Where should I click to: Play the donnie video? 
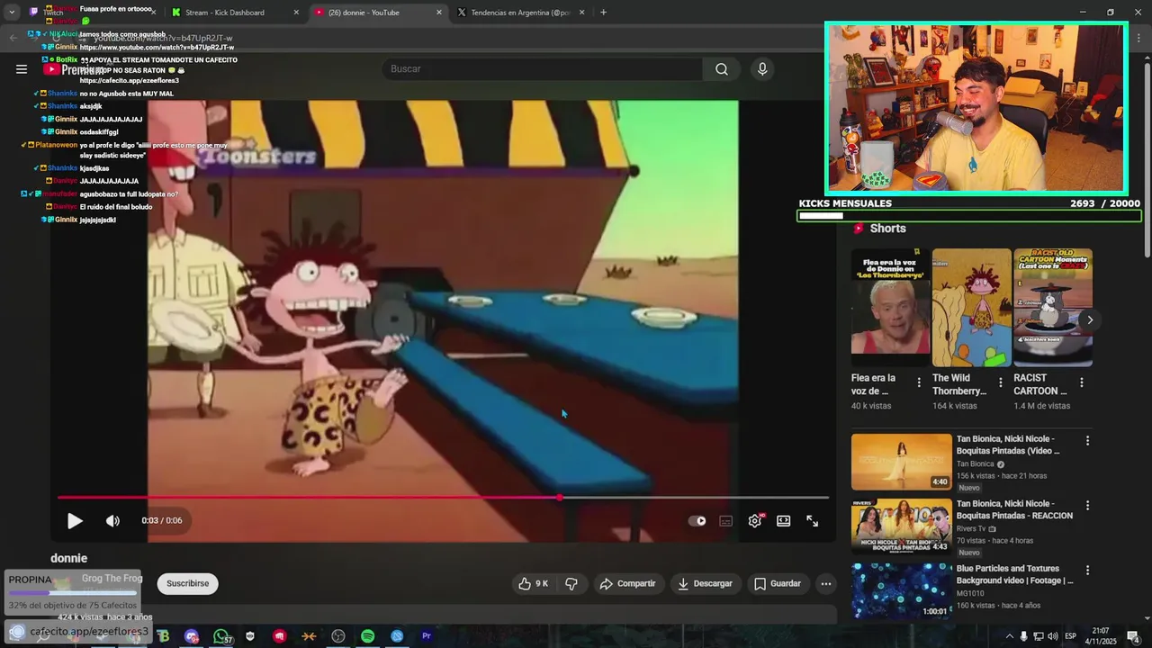pos(75,520)
